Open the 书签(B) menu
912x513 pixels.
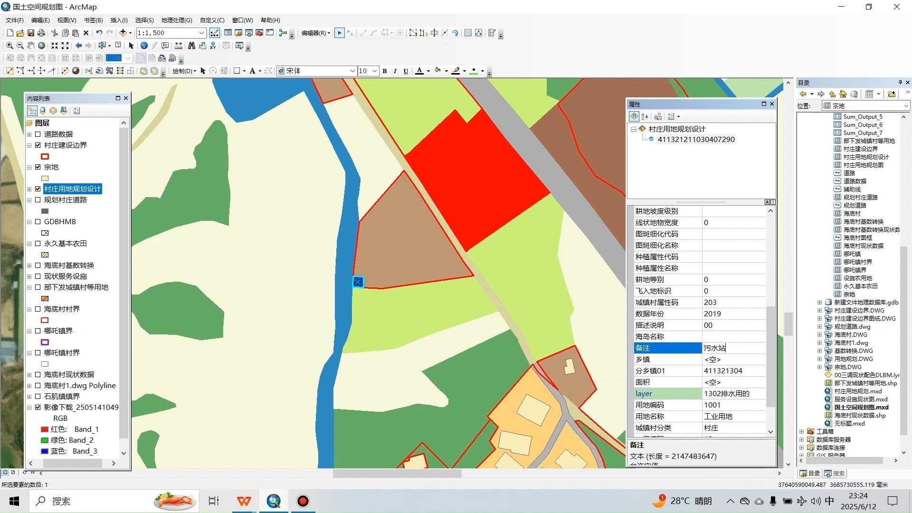pyautogui.click(x=93, y=20)
